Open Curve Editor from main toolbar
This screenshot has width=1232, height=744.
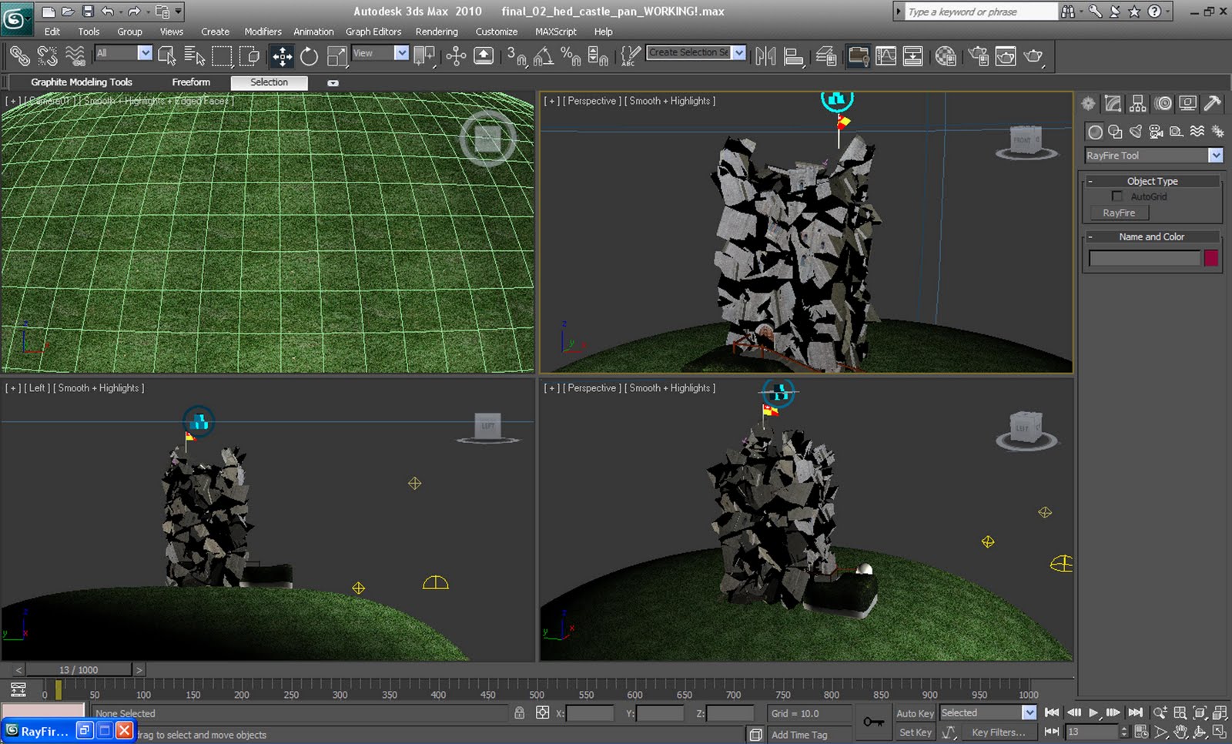point(885,56)
